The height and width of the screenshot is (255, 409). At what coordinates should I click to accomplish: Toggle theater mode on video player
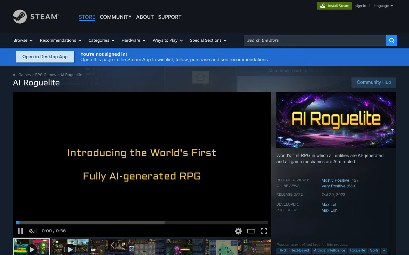[x=251, y=231]
